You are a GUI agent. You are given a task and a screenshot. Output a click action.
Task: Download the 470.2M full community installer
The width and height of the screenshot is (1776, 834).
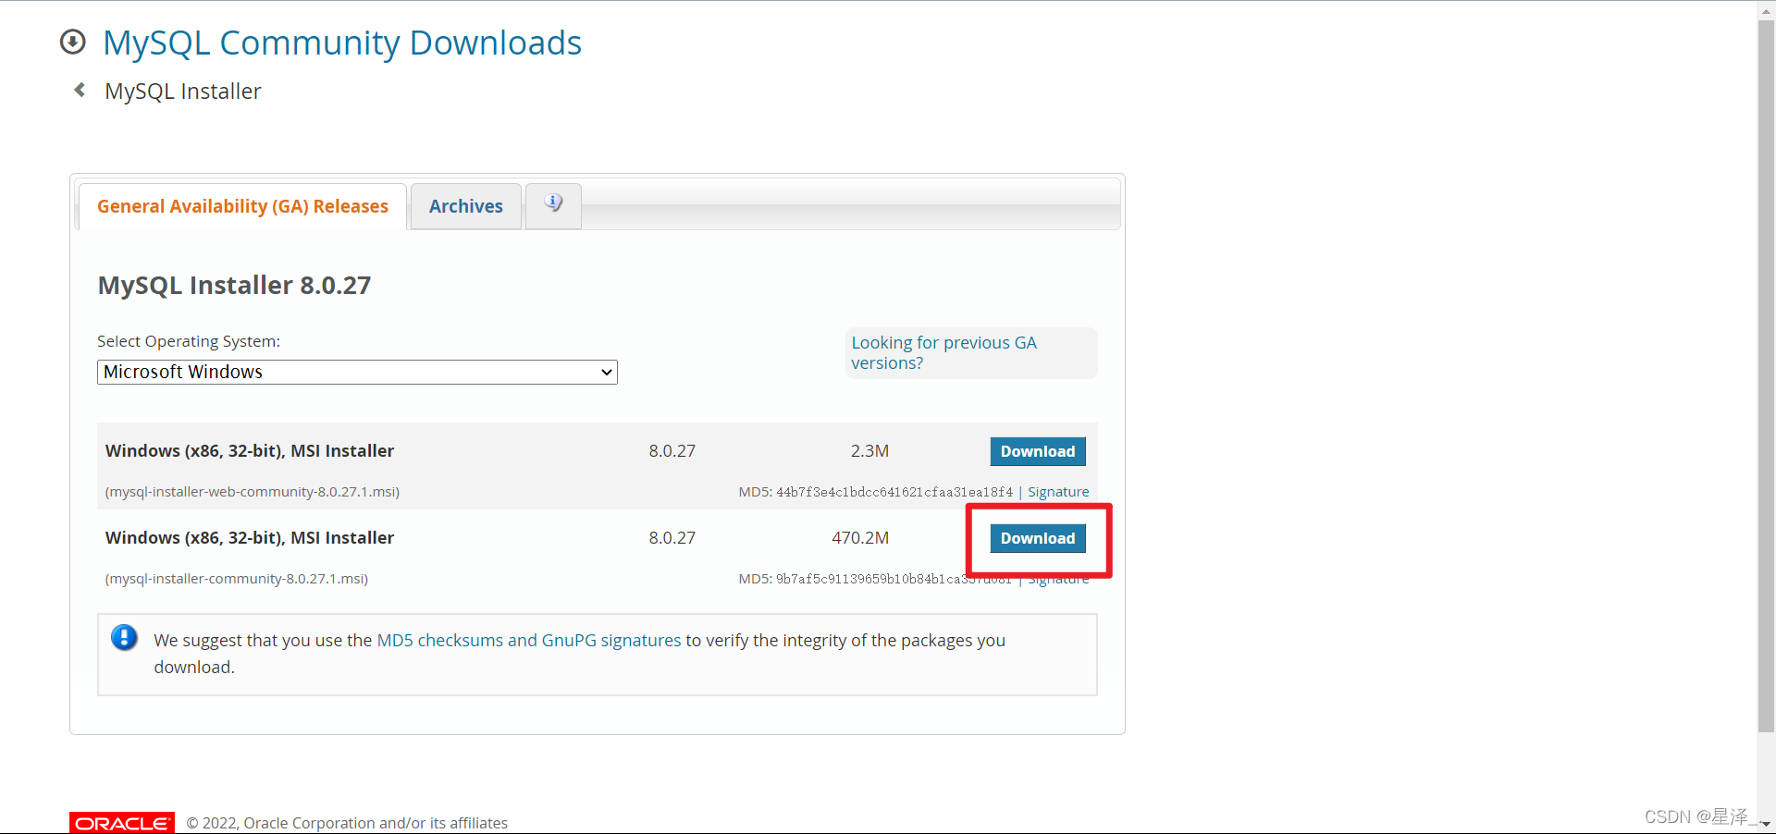pos(1038,538)
